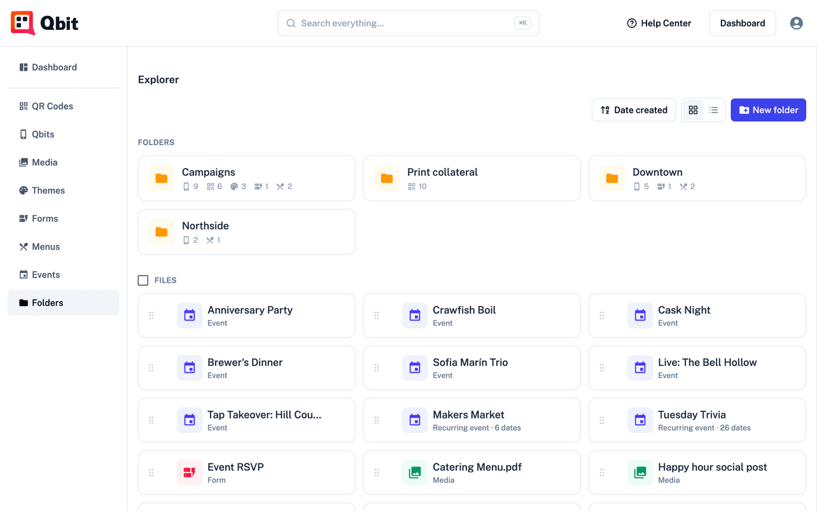Open QR Codes in the sidebar

pyautogui.click(x=64, y=106)
